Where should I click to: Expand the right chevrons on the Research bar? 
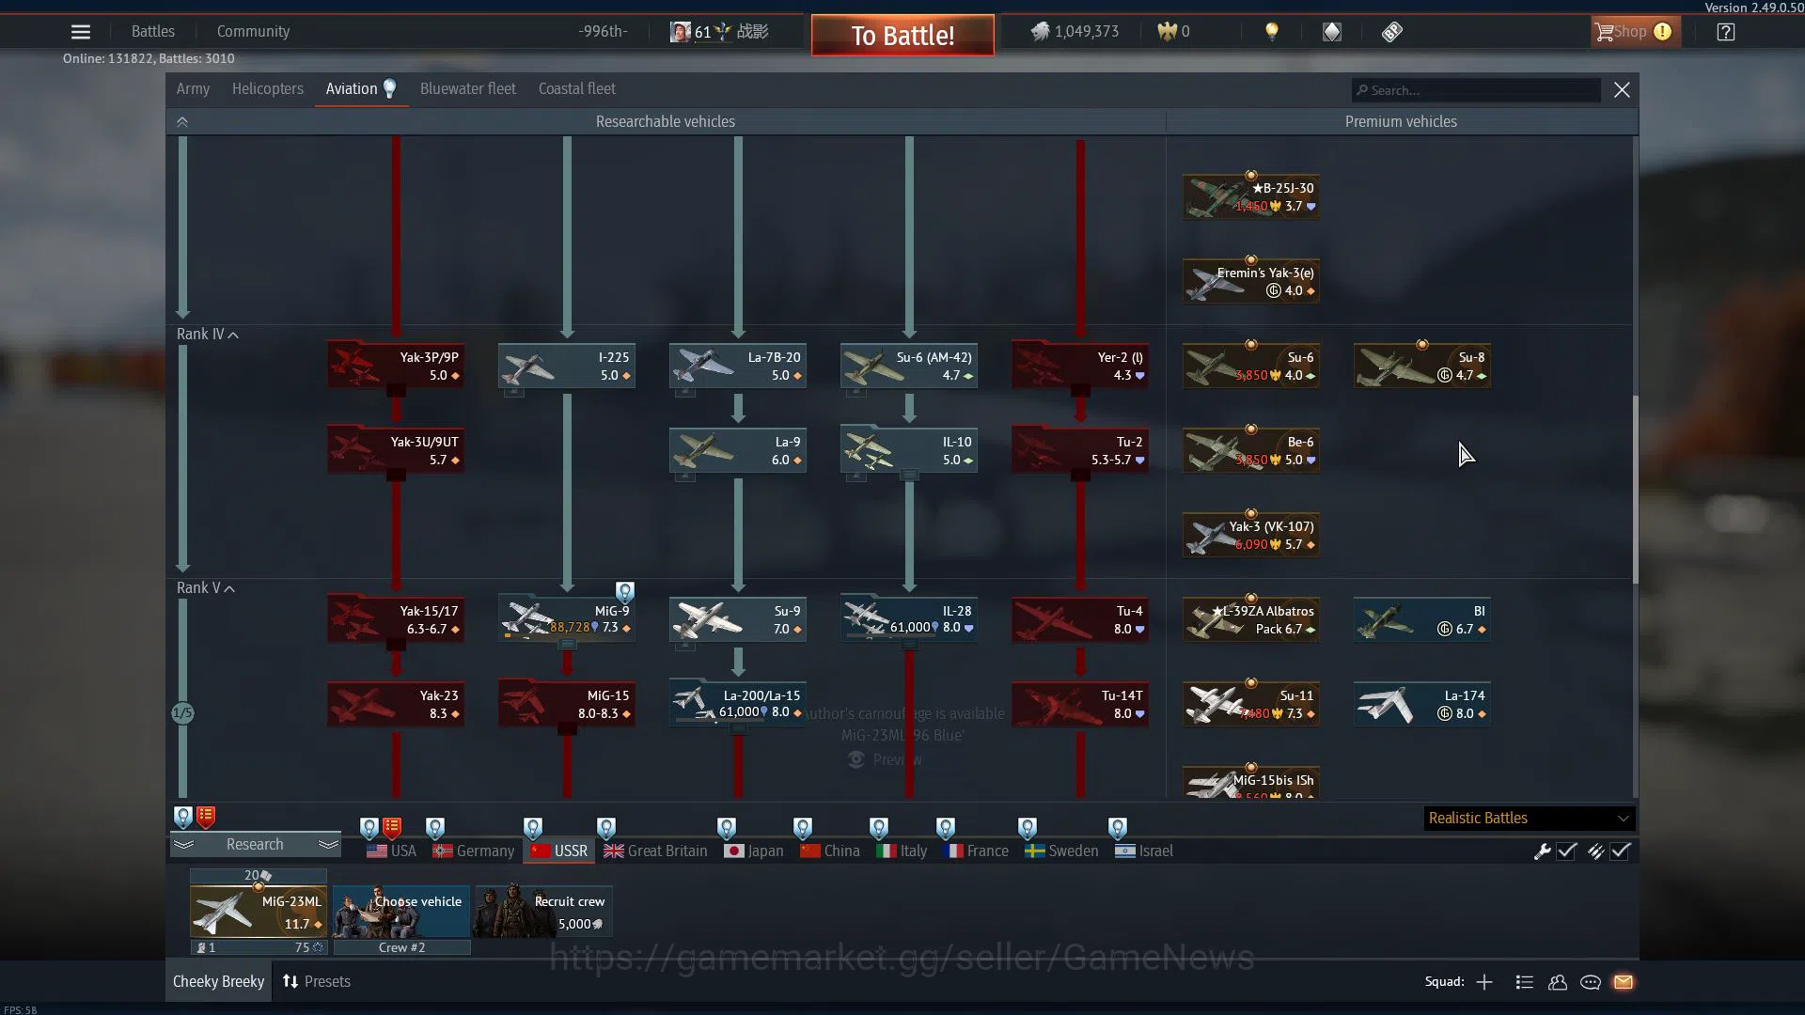(x=328, y=845)
